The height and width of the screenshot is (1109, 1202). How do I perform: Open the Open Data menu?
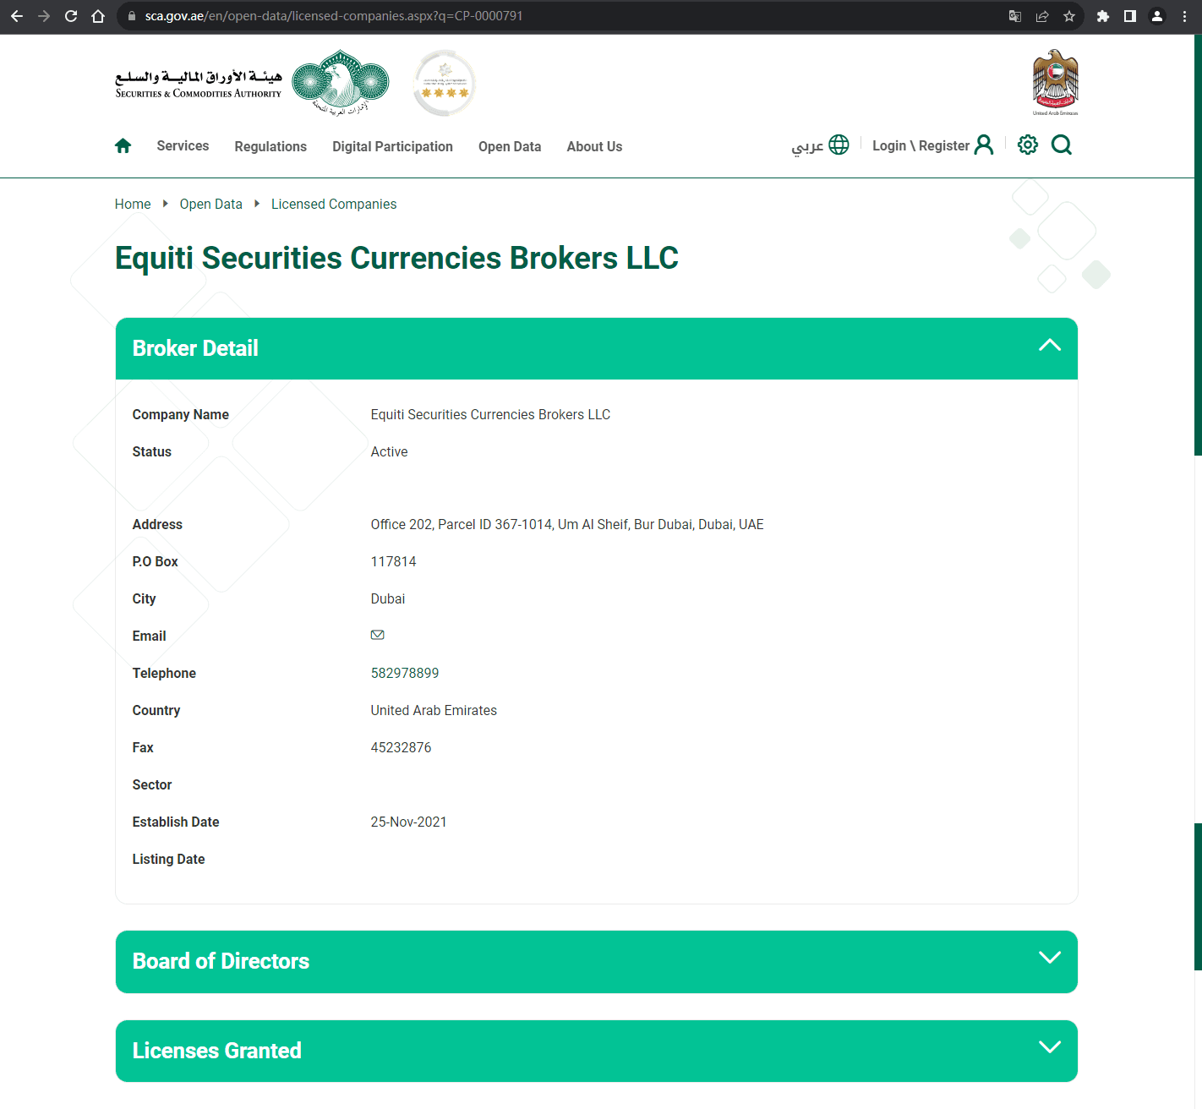pos(510,146)
